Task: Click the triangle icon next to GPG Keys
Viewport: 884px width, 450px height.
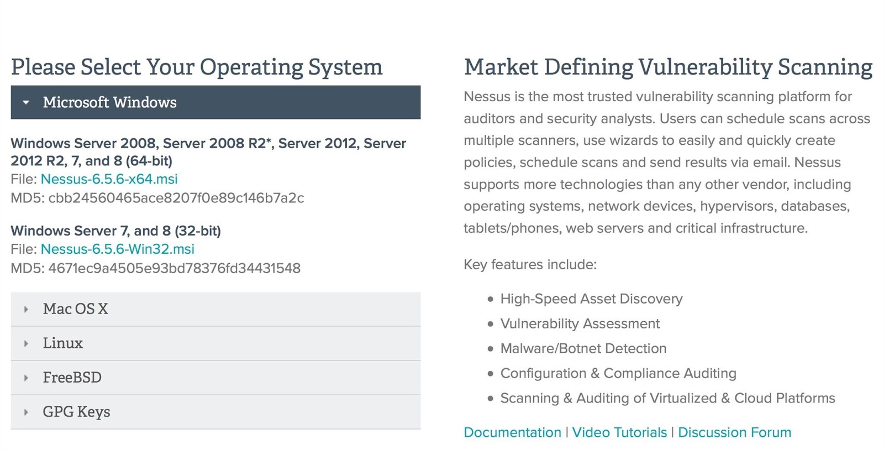Action: [x=26, y=412]
